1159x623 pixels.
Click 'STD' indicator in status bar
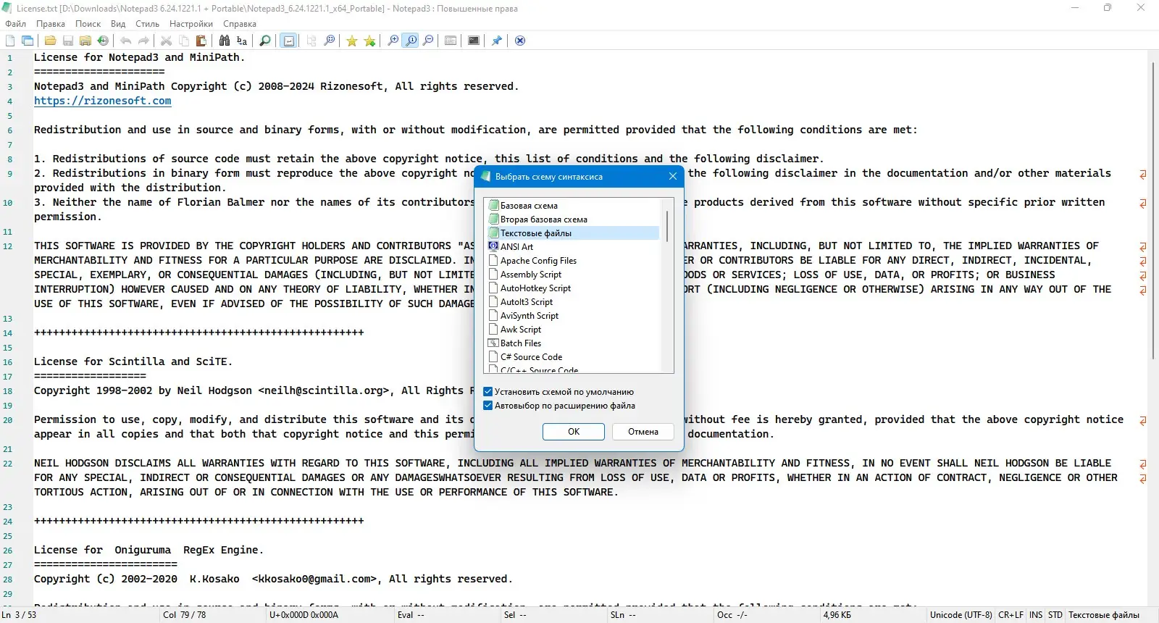click(1055, 615)
